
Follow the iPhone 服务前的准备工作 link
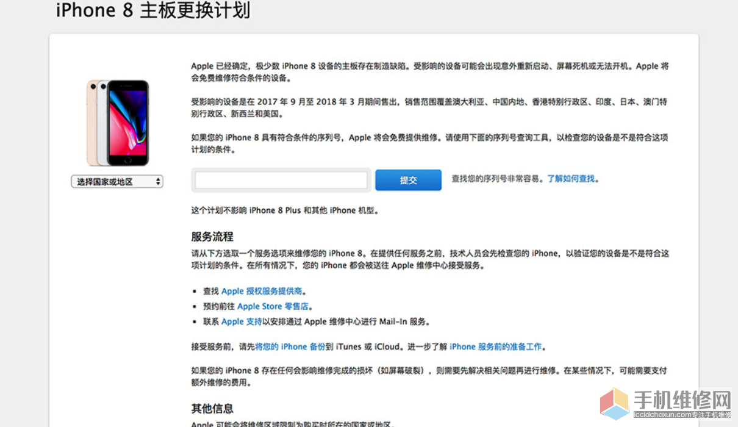tap(495, 346)
